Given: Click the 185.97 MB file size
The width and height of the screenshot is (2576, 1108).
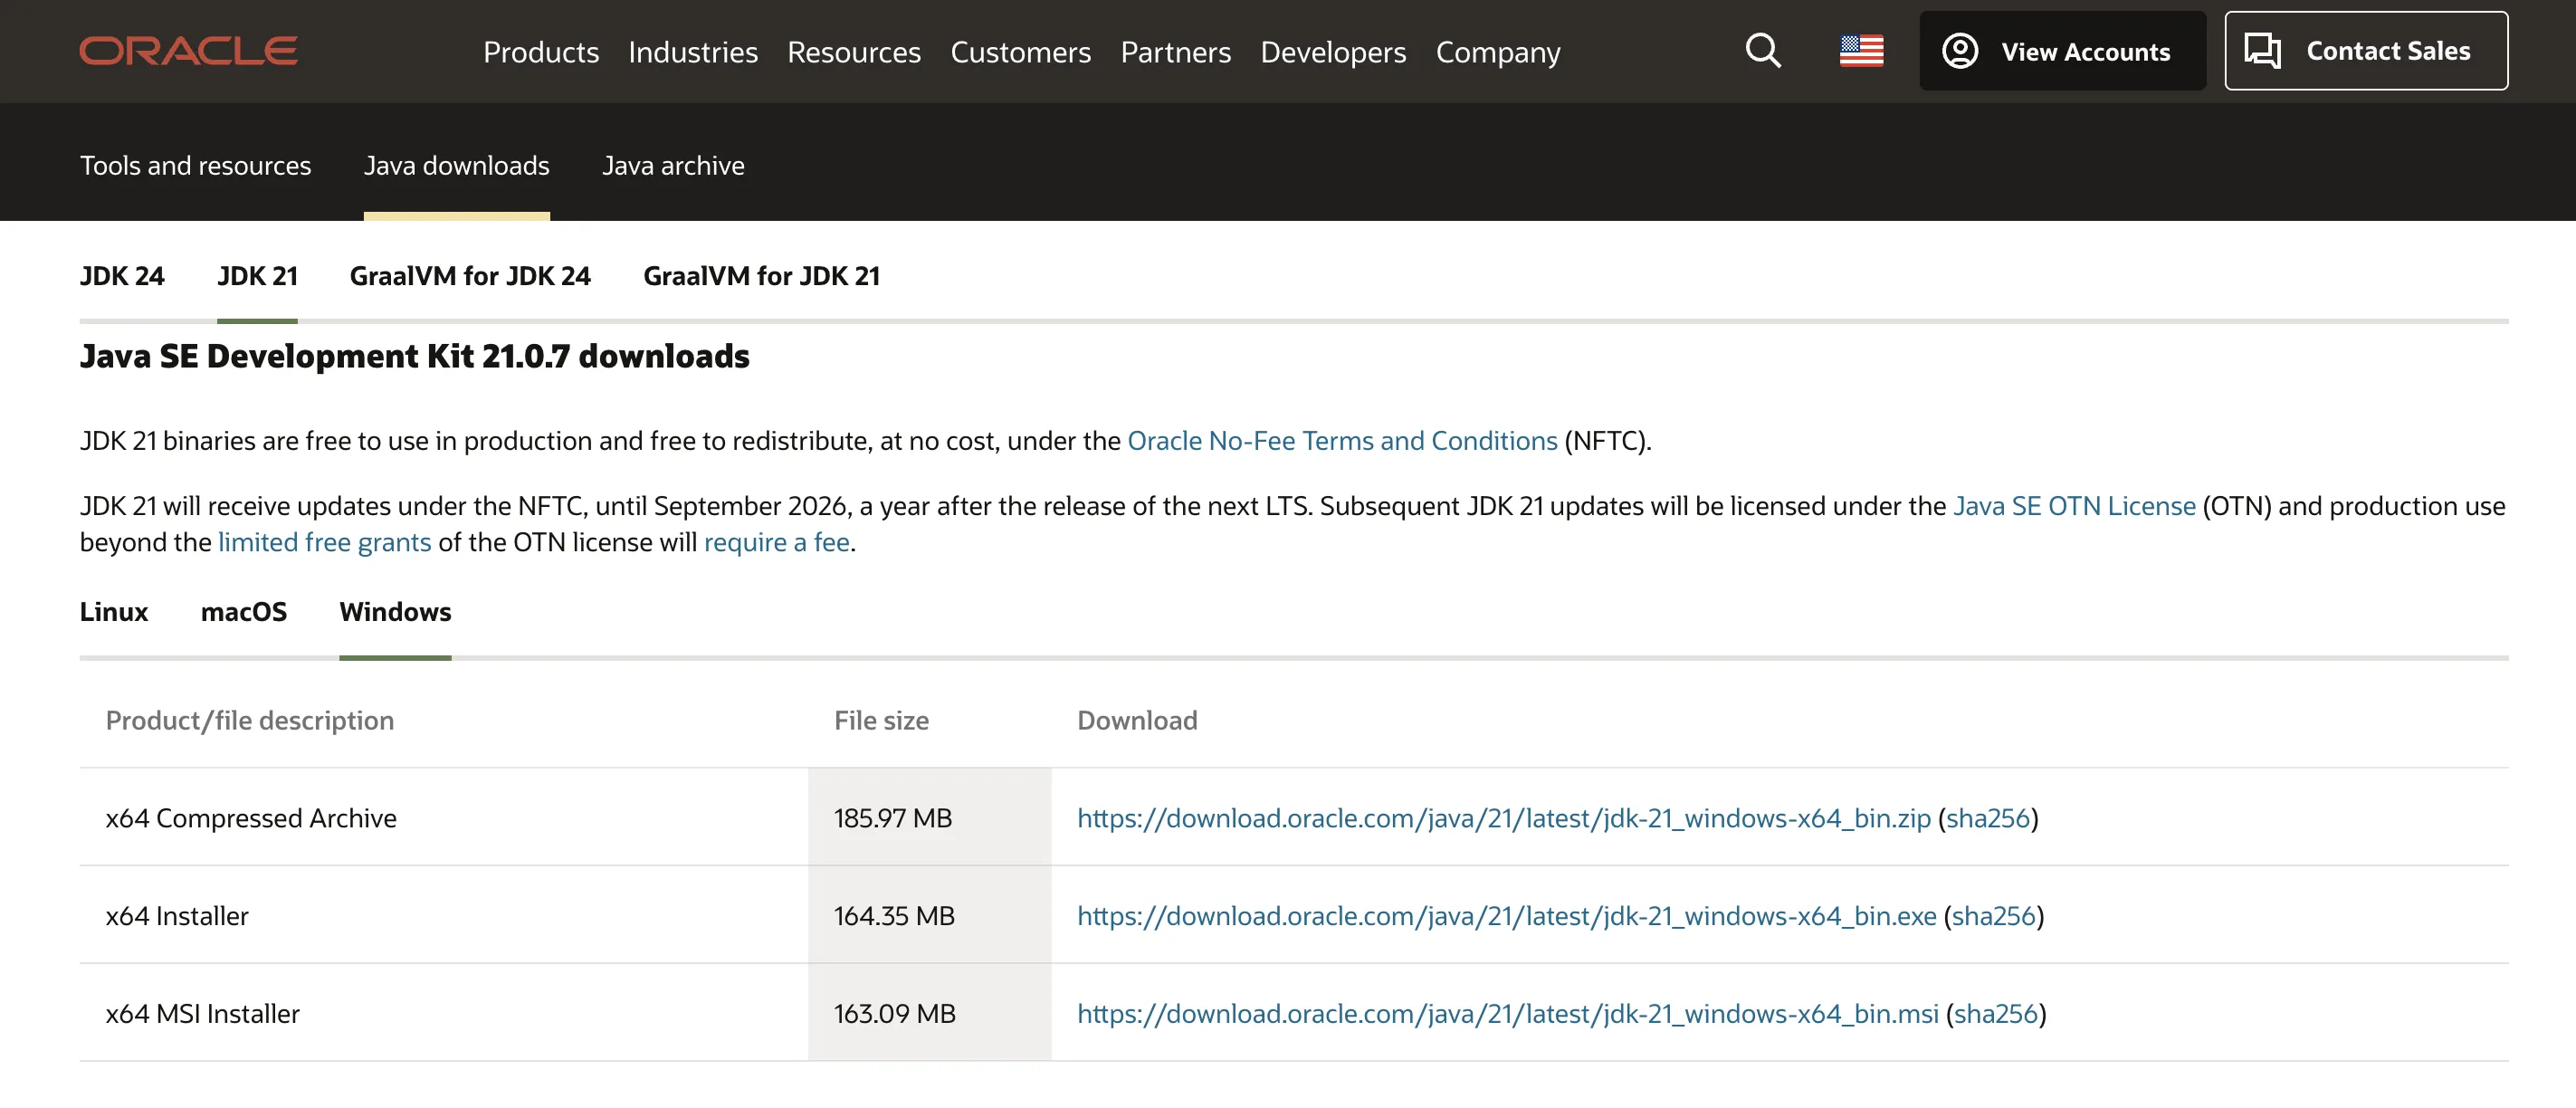Looking at the screenshot, I should click(892, 818).
